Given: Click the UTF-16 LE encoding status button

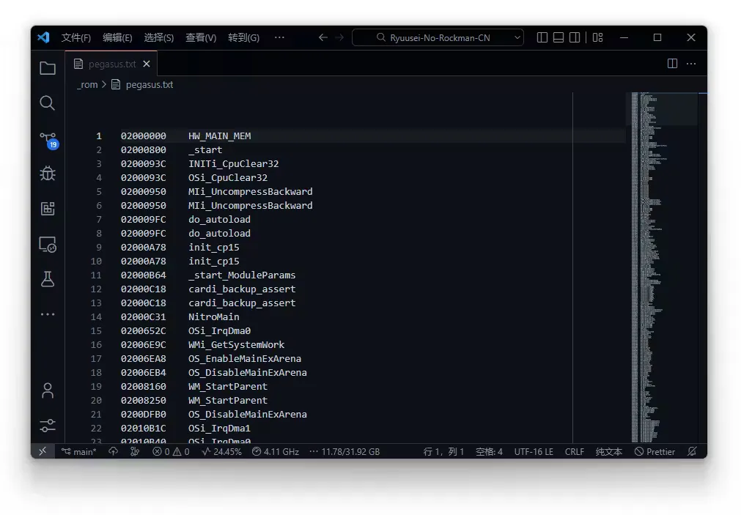Looking at the screenshot, I should click(x=534, y=452).
